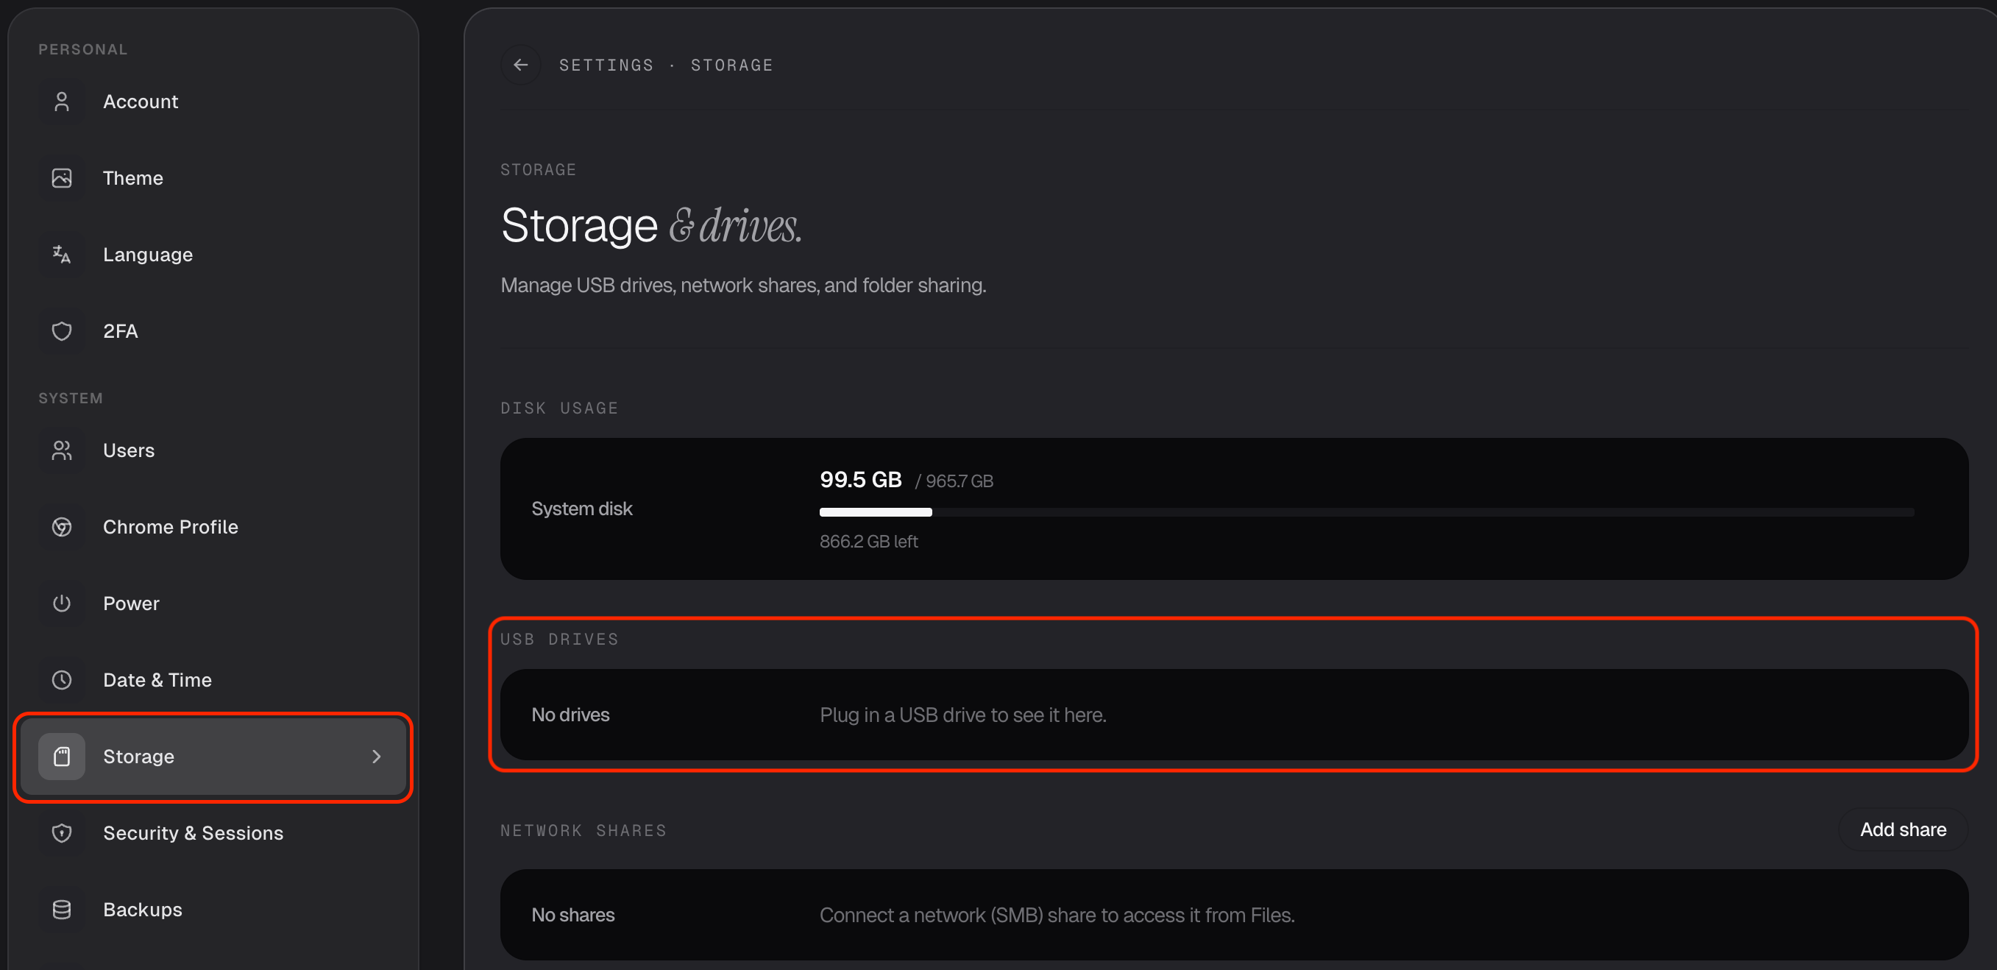Click the chevron on the Storage item
This screenshot has height=970, width=1997.
coord(377,757)
